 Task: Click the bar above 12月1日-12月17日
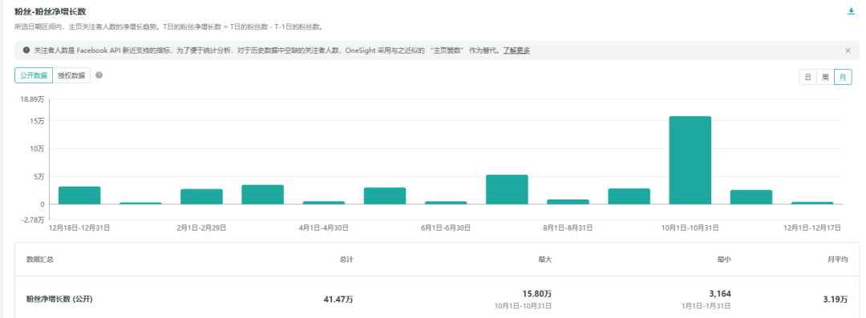coord(811,203)
